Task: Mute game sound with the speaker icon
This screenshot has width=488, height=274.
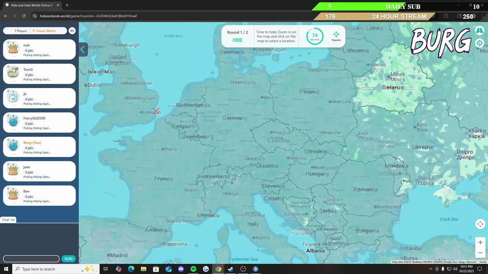Action: [x=72, y=31]
